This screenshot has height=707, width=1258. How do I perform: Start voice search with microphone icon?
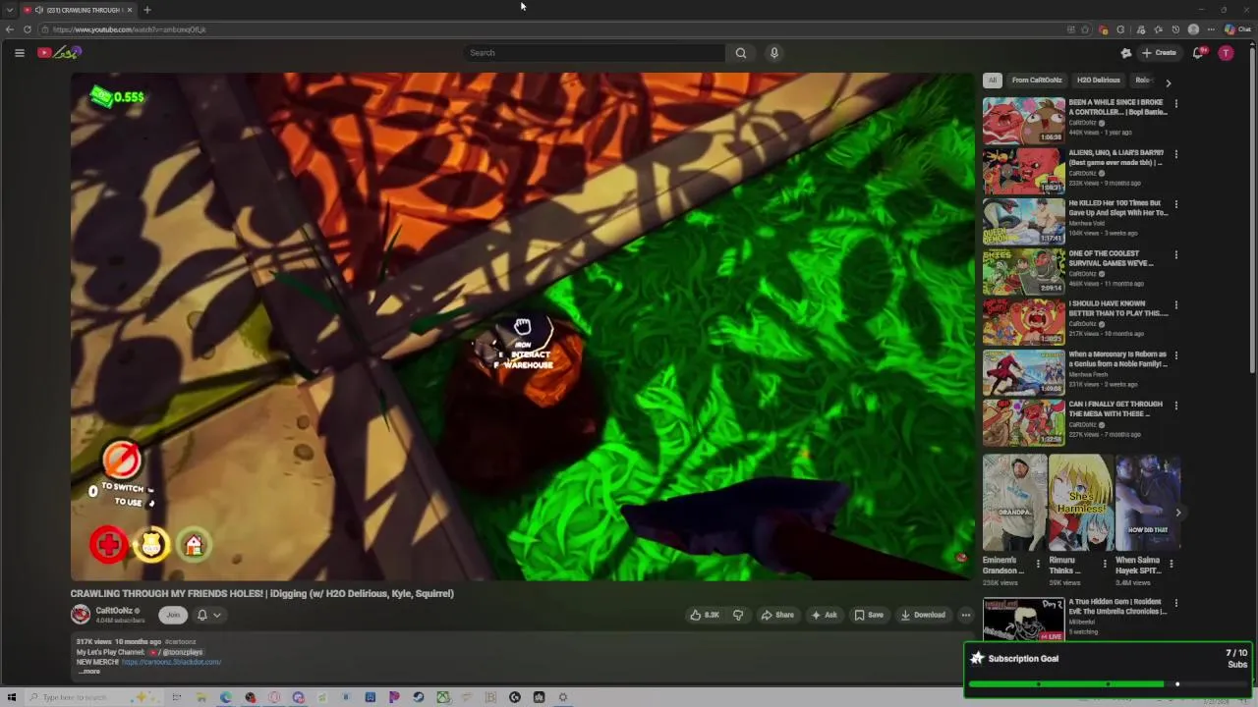point(774,53)
